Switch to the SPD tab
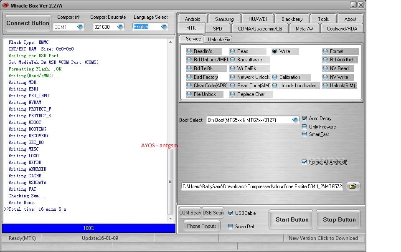This screenshot has width=401, height=252. point(218,29)
